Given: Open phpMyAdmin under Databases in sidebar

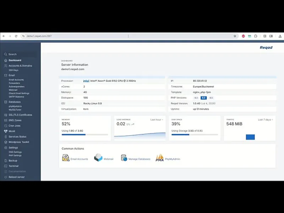Looking at the screenshot, I should point(15,106).
